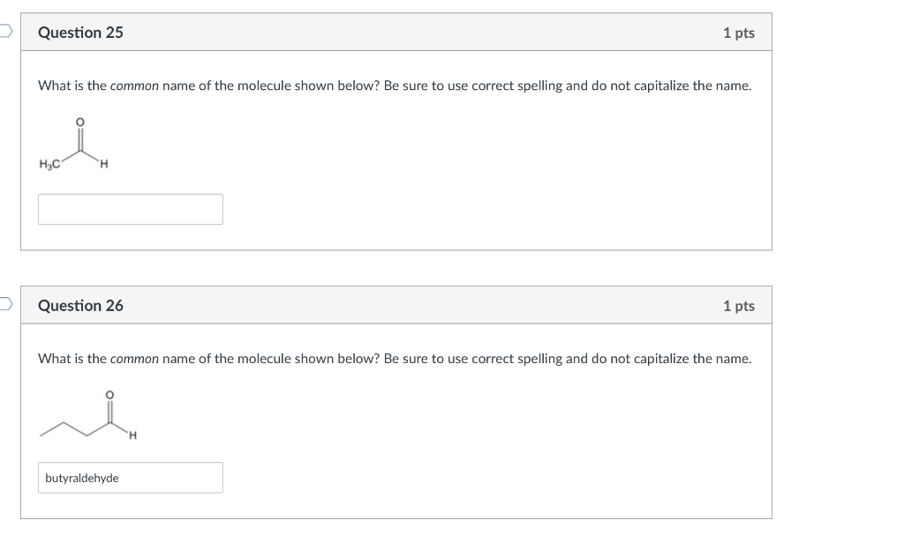Viewport: 904px width, 550px height.
Task: Select the Question 25 header title
Action: click(x=80, y=33)
